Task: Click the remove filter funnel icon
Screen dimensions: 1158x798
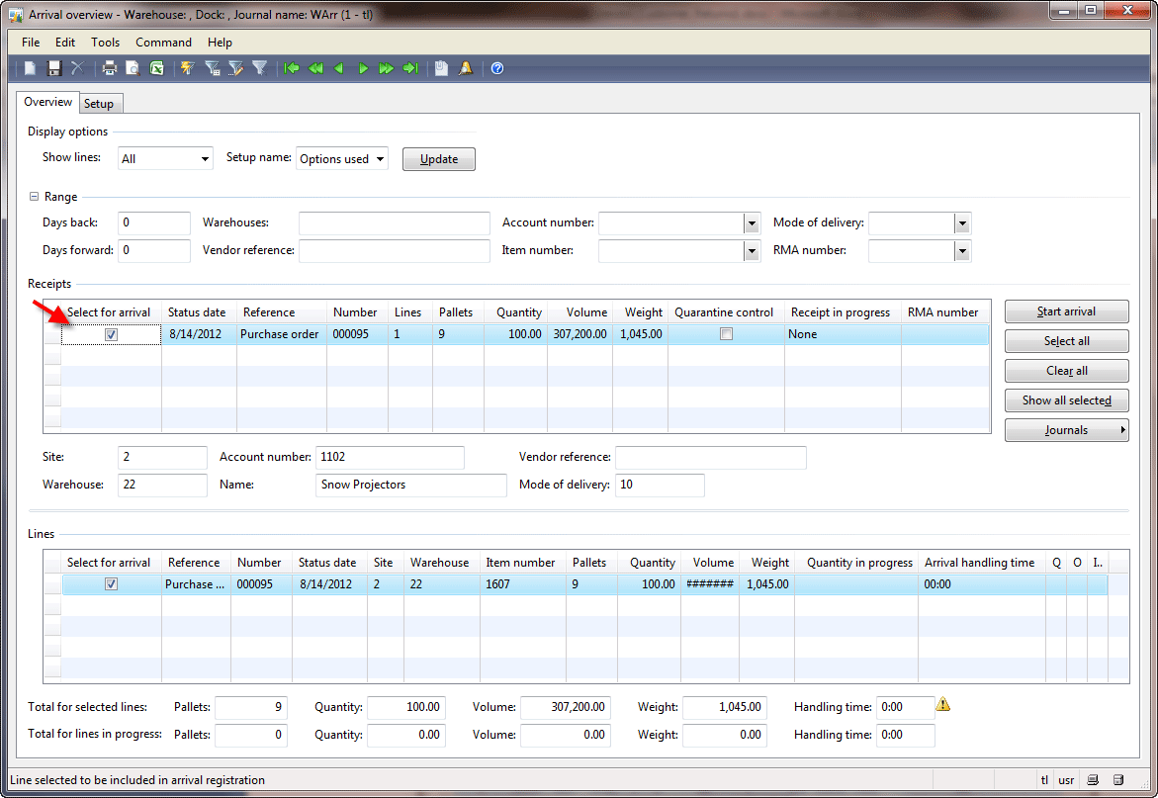Action: coord(259,68)
